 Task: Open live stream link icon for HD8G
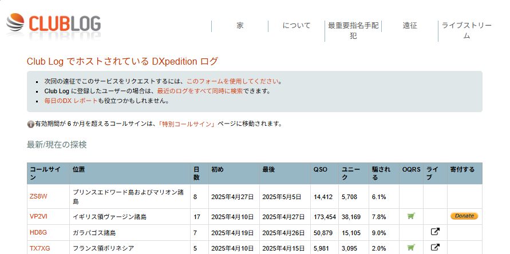[x=435, y=232]
